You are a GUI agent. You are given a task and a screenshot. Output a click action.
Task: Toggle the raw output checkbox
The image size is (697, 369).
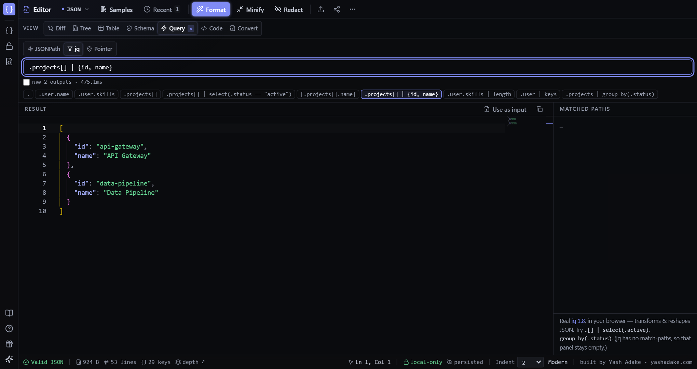click(26, 82)
